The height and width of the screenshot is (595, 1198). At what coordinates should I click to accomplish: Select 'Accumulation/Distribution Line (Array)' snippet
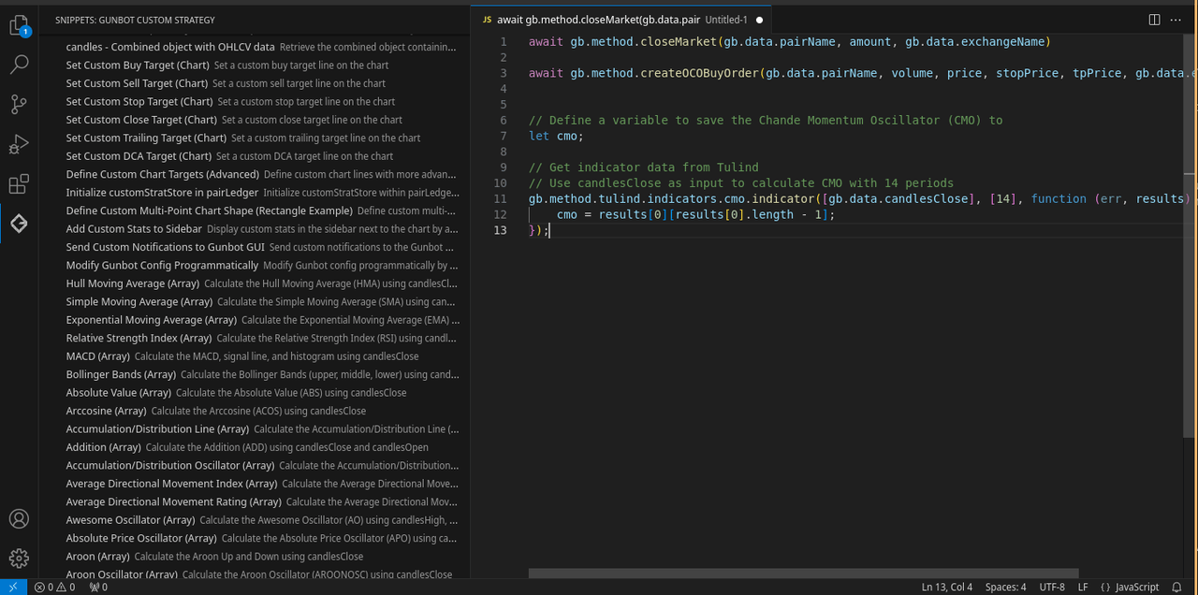(x=255, y=428)
